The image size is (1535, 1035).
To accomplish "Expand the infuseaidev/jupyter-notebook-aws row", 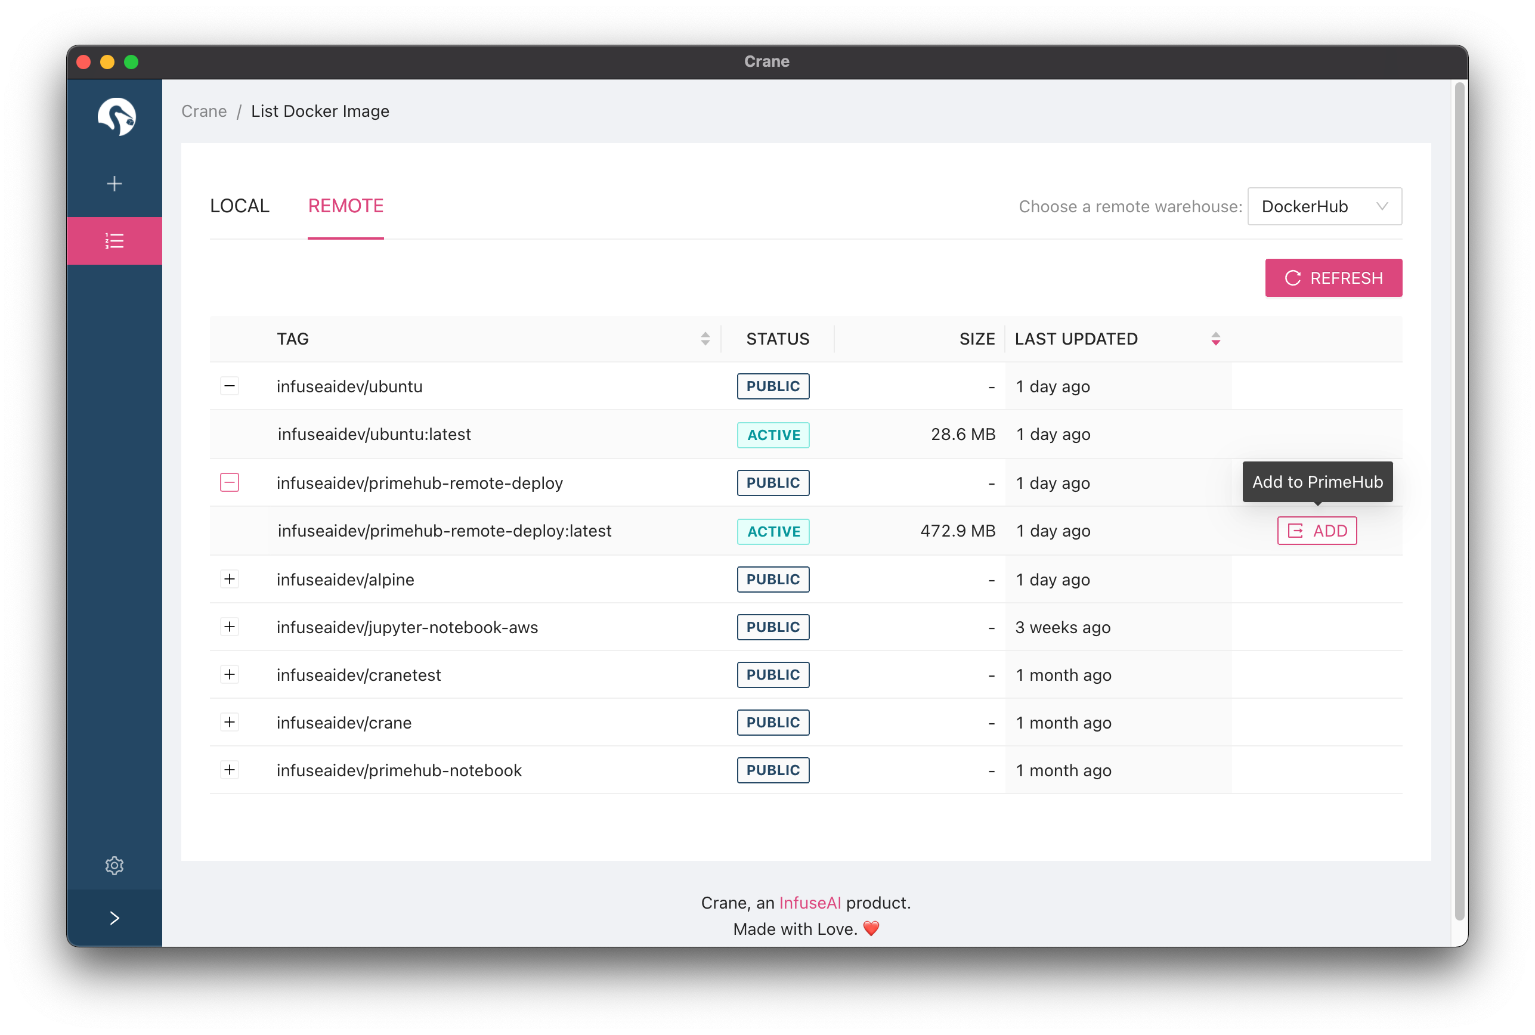I will pyautogui.click(x=229, y=627).
